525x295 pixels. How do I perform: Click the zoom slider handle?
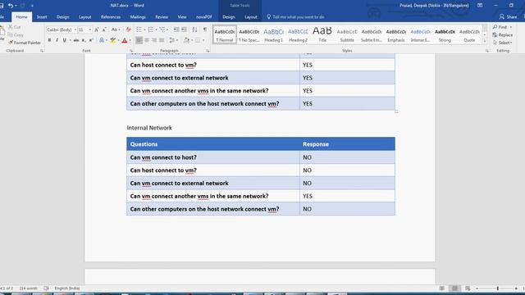click(498, 288)
